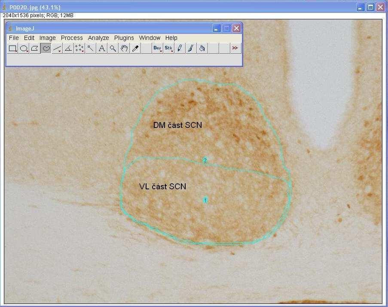Image resolution: width=388 pixels, height=307 pixels.
Task: Select the Magnifying glass tool
Action: click(113, 48)
